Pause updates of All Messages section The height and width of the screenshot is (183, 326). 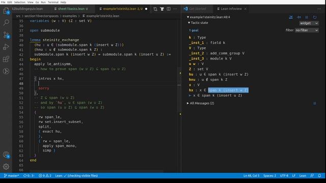(315, 103)
